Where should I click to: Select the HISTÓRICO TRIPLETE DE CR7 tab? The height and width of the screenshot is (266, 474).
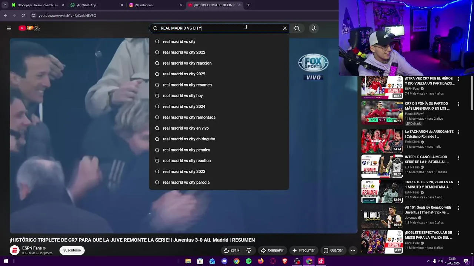click(x=215, y=5)
